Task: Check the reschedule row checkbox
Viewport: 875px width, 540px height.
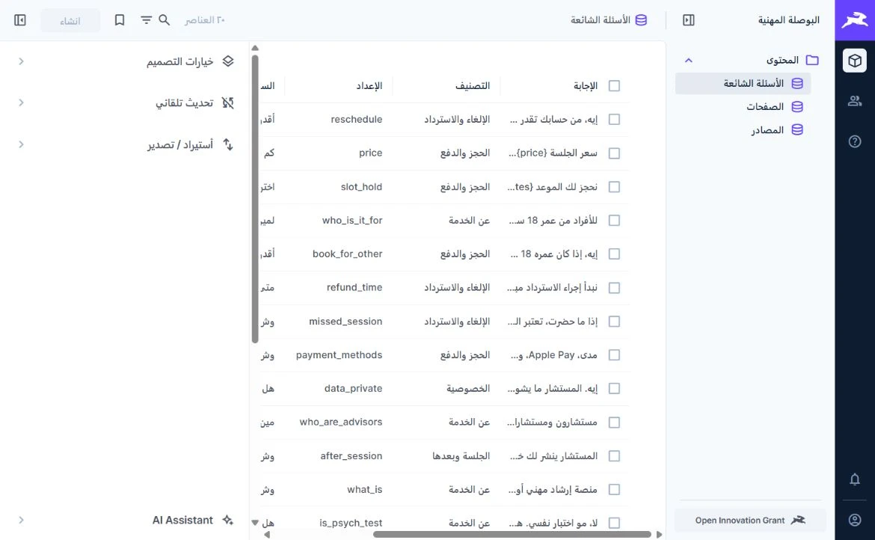Action: [x=615, y=120]
